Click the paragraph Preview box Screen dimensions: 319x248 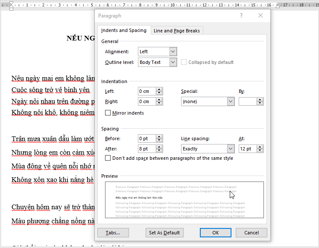point(184,200)
